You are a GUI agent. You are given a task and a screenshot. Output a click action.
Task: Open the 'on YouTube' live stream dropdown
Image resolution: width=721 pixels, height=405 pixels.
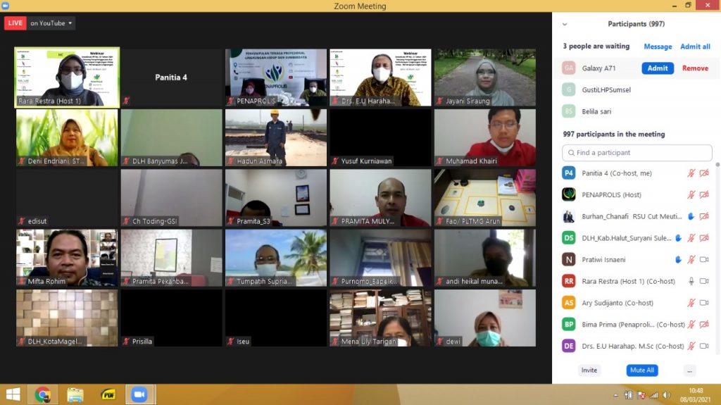tap(51, 23)
